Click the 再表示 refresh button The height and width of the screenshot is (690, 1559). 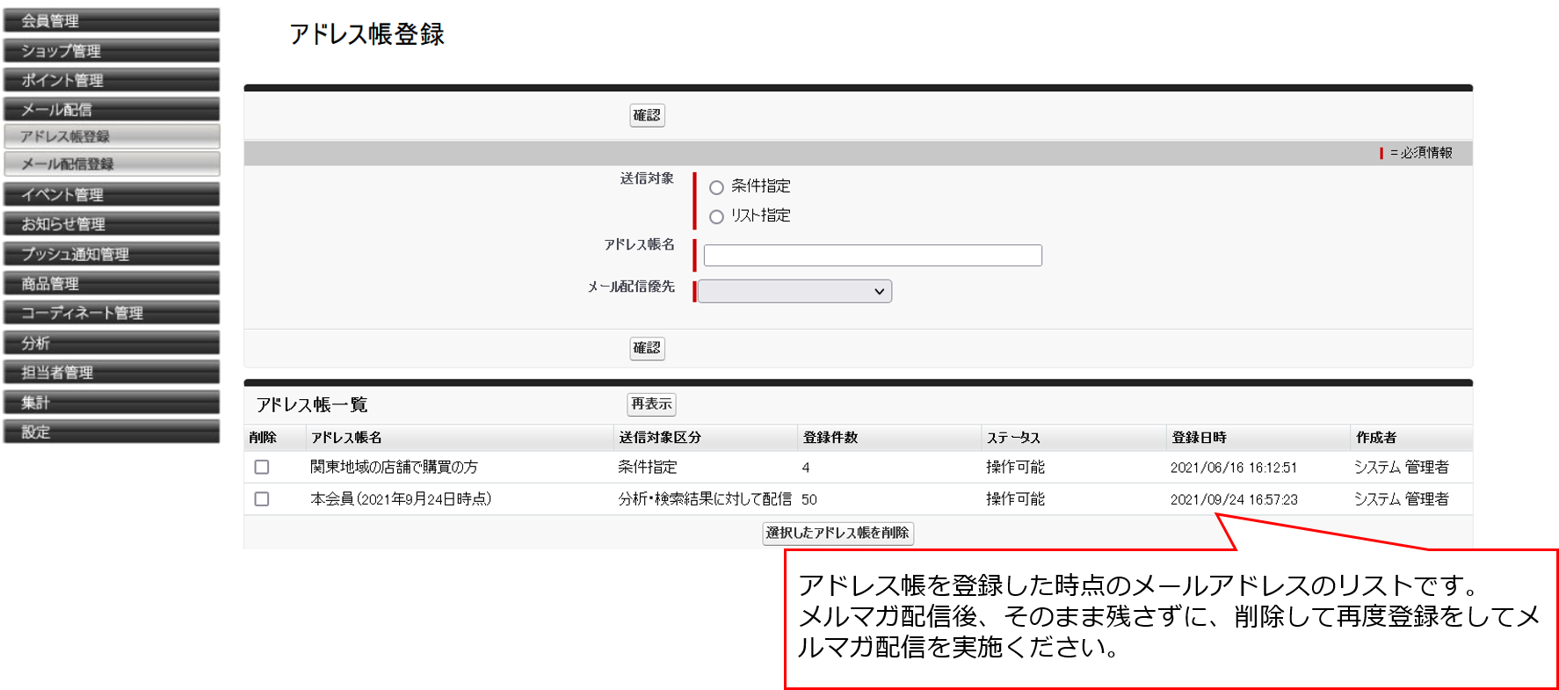[x=650, y=404]
